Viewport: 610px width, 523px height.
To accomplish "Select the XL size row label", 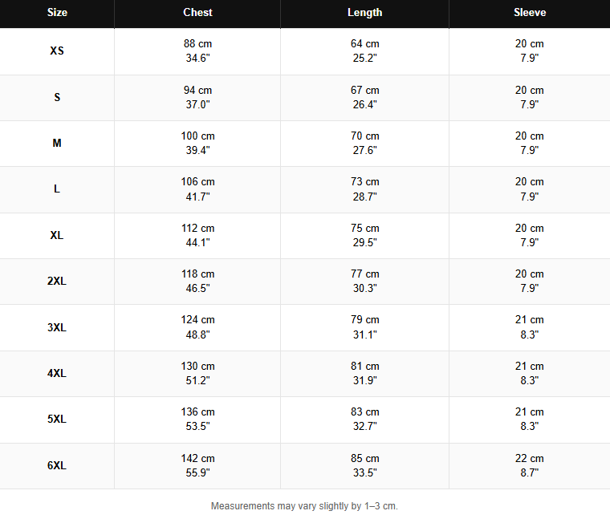I will (x=57, y=235).
